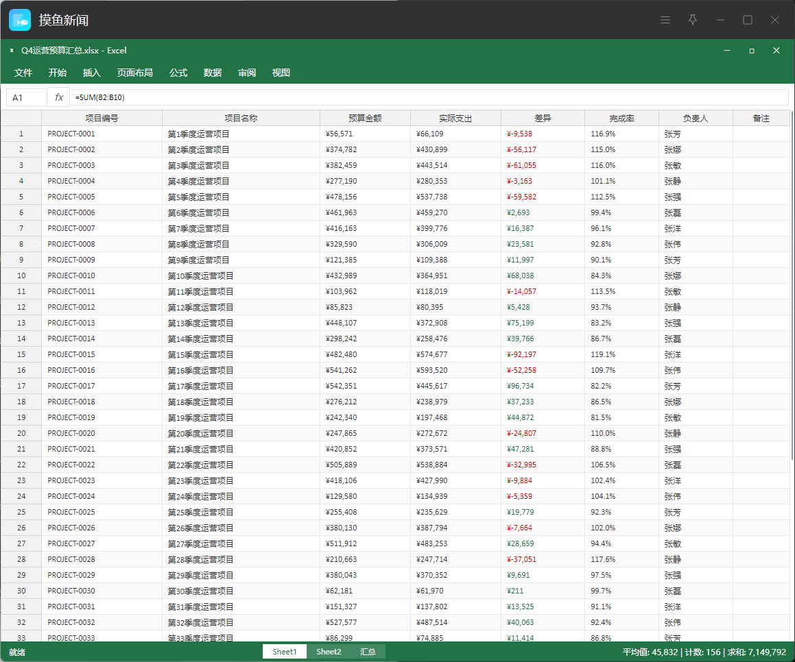Open the 插入 menu
Image resolution: width=795 pixels, height=662 pixels.
92,73
